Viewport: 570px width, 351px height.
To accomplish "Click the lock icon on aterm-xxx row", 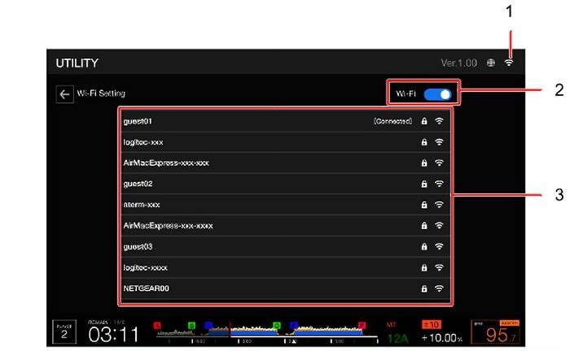I will pyautogui.click(x=423, y=205).
